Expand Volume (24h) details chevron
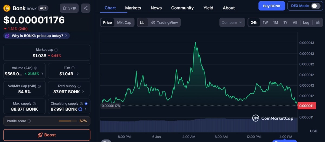The height and width of the screenshot is (142, 325). (x=42, y=74)
